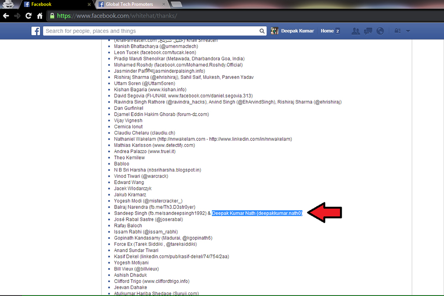The image size is (444, 296).
Task: Open browser home page icon
Action: (39, 16)
